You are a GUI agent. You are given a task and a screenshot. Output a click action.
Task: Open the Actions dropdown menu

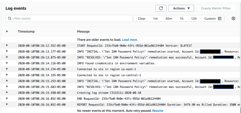[x=181, y=8]
